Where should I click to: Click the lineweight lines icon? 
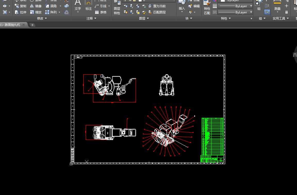pos(215,6)
